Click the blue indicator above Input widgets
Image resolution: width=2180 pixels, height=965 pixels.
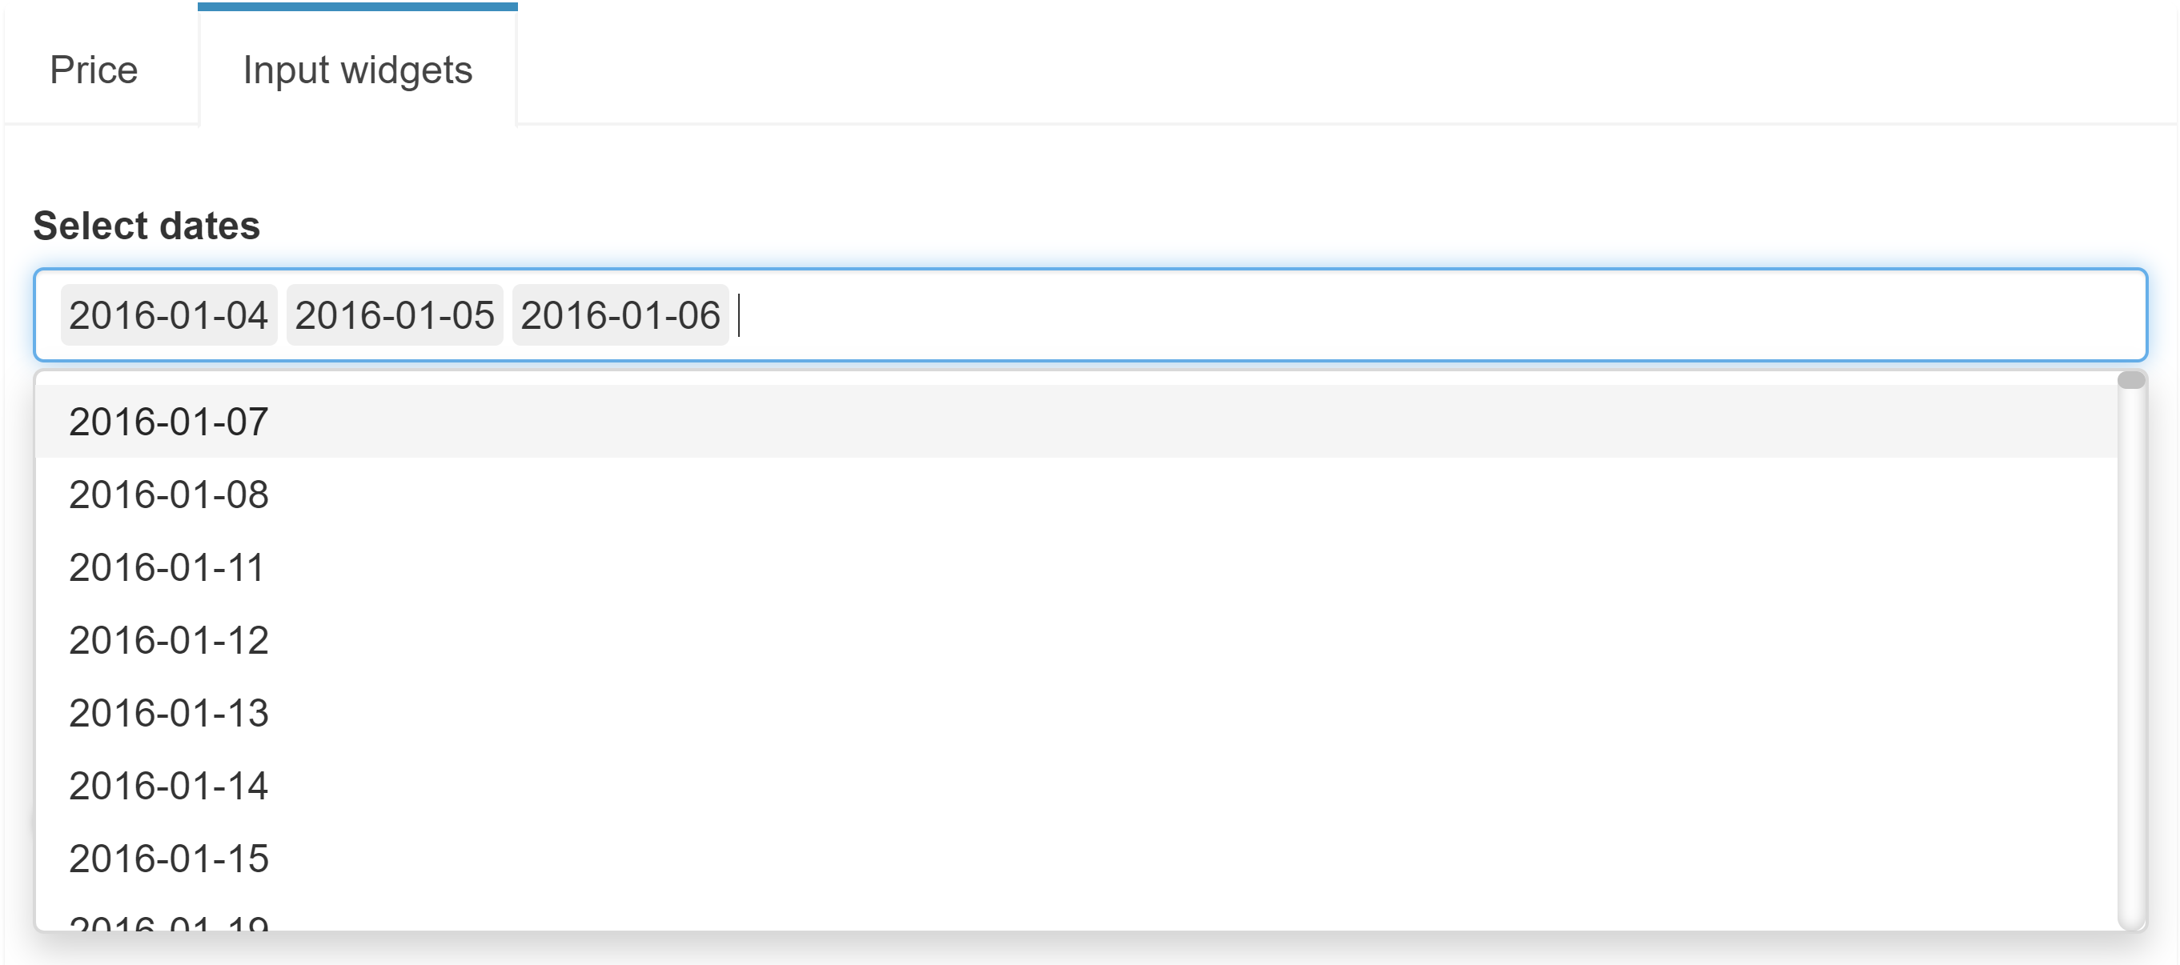pyautogui.click(x=356, y=5)
